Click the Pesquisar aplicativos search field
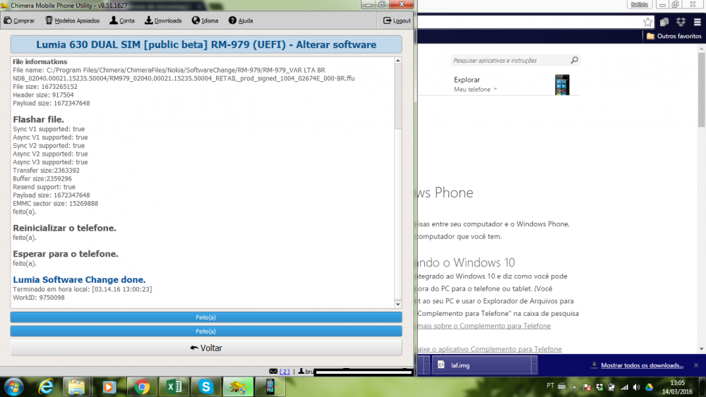Viewport: 706px width, 397px height. pos(510,60)
